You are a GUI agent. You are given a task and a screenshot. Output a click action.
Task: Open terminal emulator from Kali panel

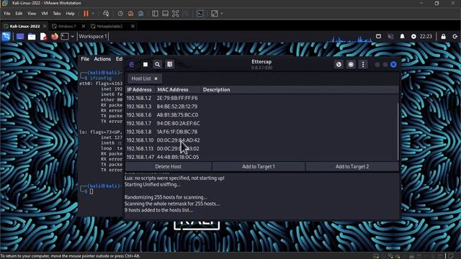point(65,37)
